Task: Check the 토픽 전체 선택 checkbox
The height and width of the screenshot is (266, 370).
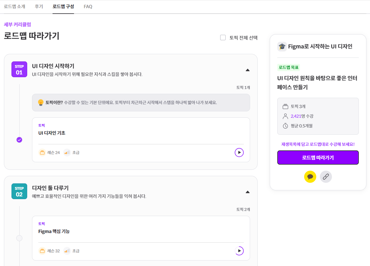Action: coord(223,38)
